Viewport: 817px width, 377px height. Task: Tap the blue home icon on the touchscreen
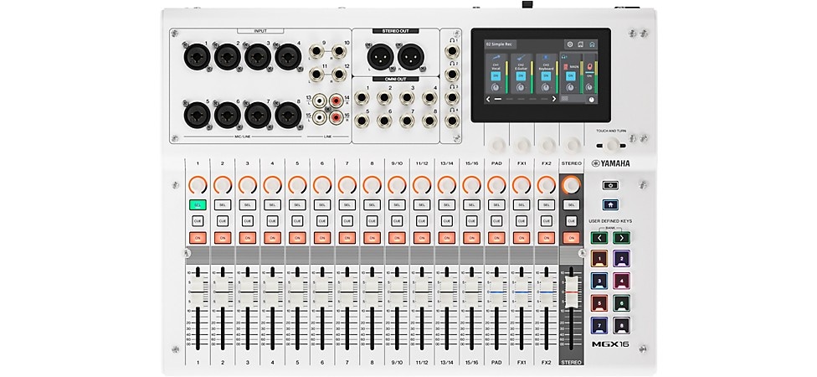tap(592, 44)
